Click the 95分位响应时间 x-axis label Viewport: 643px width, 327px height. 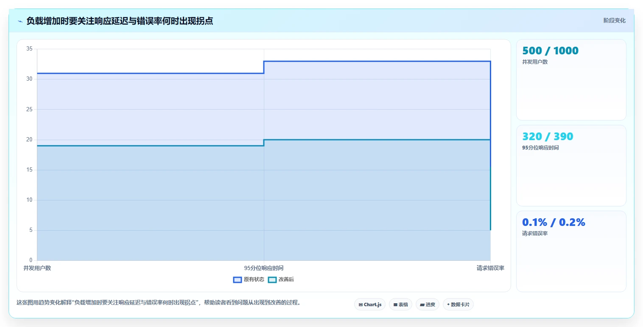point(264,268)
